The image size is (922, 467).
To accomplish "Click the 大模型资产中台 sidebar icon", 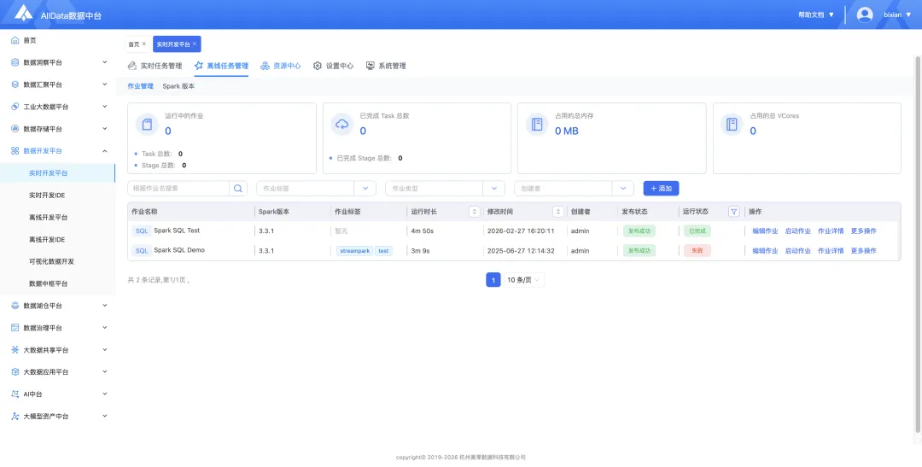I will click(15, 417).
